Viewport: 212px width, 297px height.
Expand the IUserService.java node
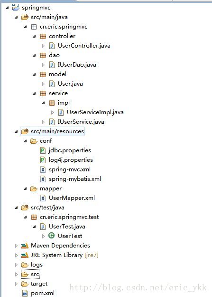point(44,122)
